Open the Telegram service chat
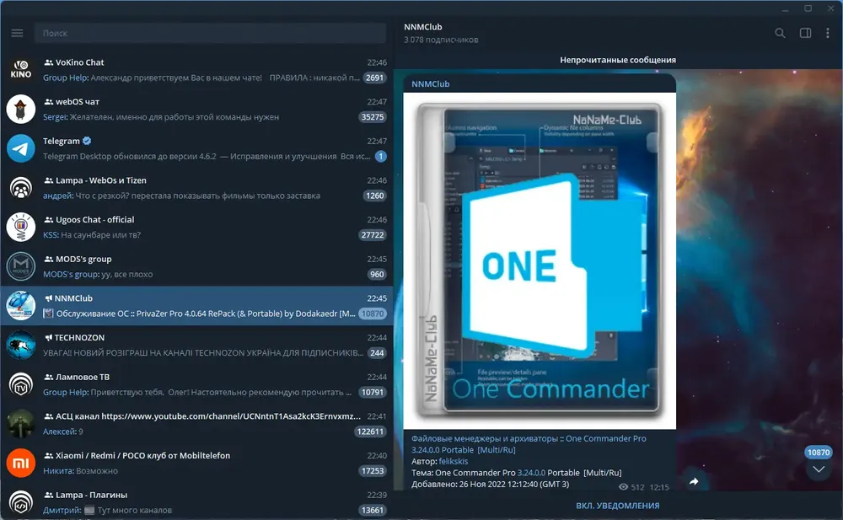Viewport: 843px width, 520px height. 196,147
